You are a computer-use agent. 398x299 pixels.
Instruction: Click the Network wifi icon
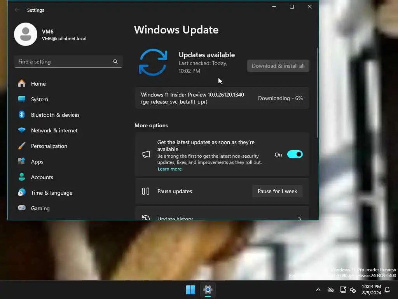[22, 130]
